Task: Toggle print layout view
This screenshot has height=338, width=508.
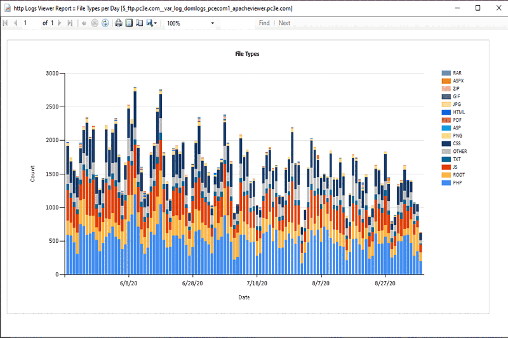Action: pos(129,23)
